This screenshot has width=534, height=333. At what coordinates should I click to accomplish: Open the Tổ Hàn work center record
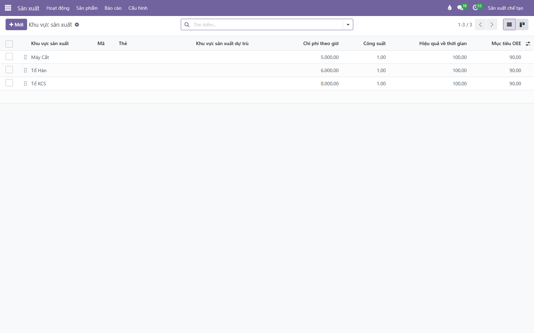[x=39, y=70]
